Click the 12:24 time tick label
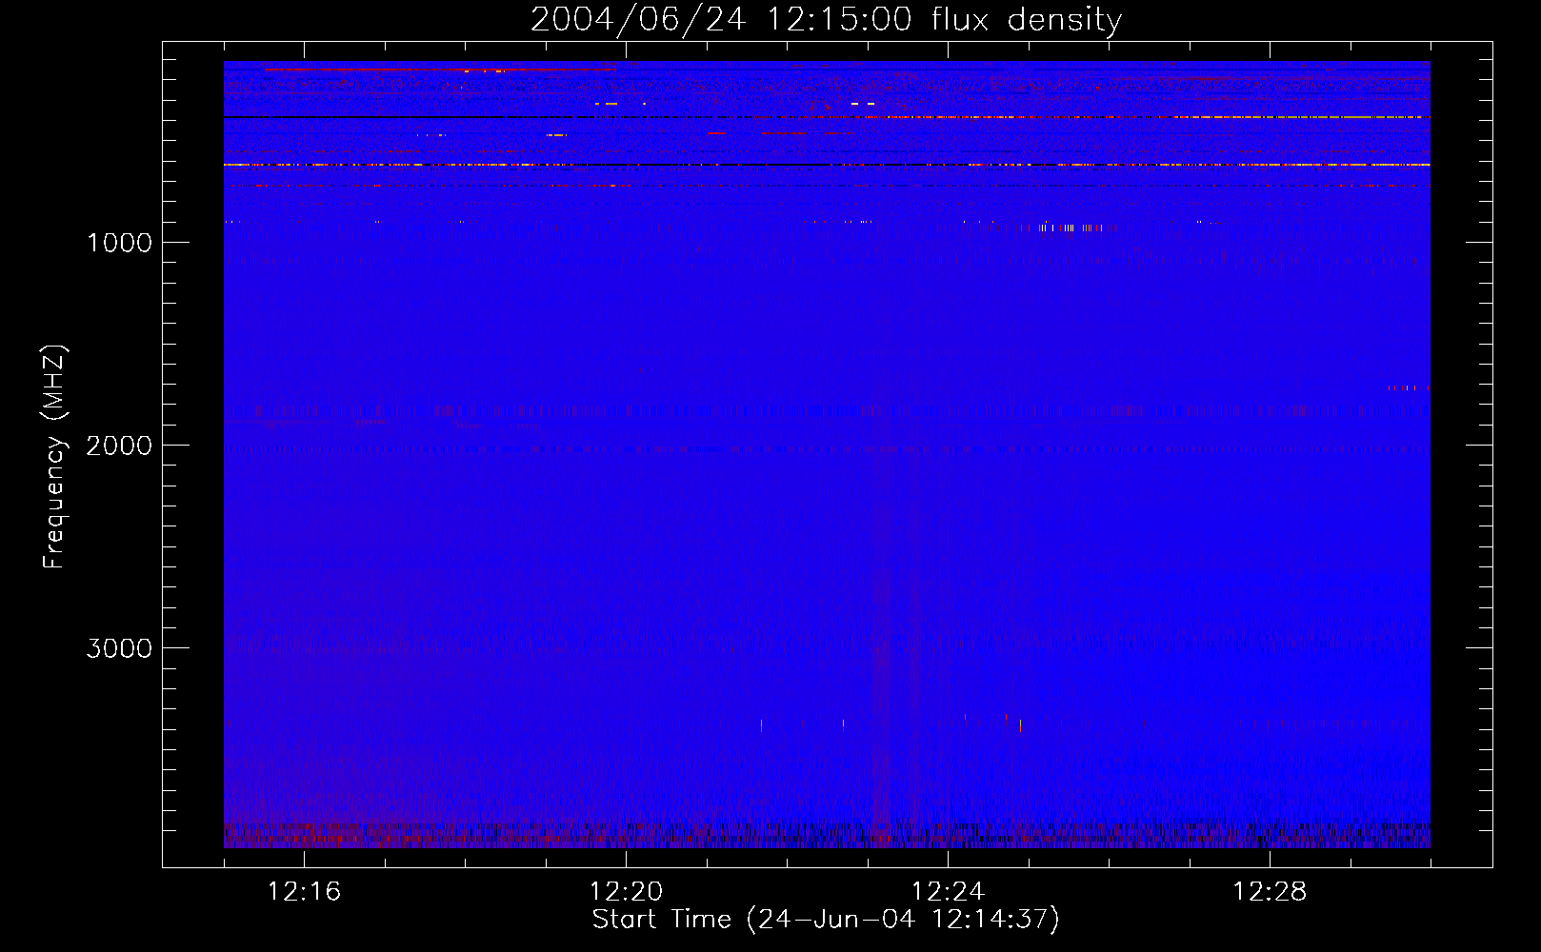The image size is (1541, 952). [948, 892]
